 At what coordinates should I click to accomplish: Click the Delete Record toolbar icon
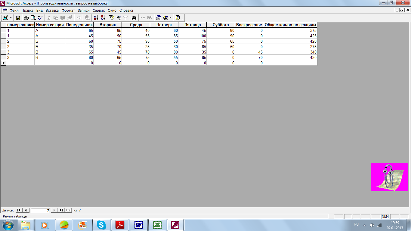(x=150, y=18)
